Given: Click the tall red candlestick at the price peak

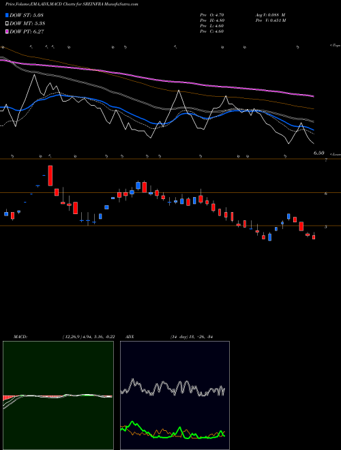Looking at the screenshot, I should click(x=50, y=176).
